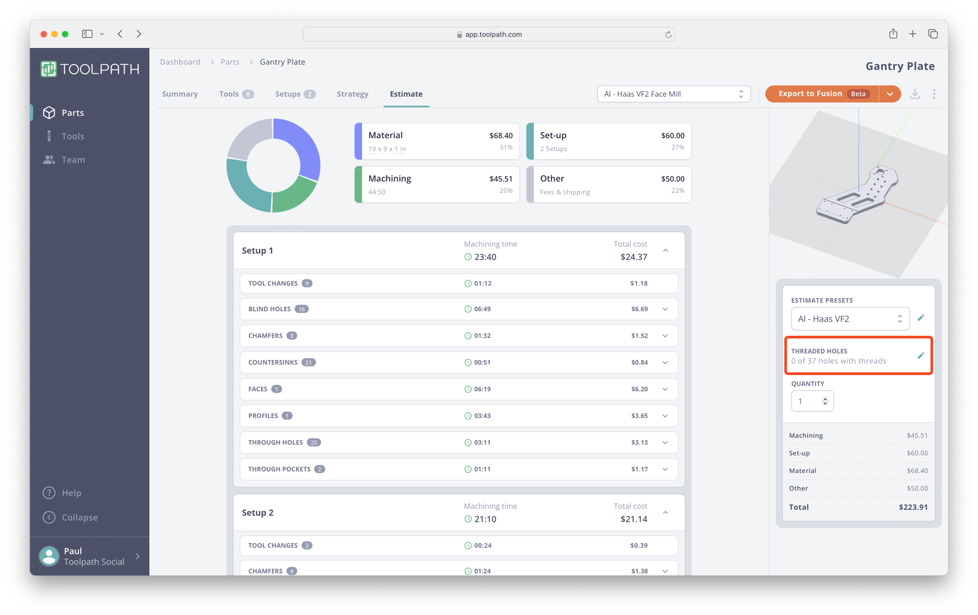The image size is (978, 615).
Task: Open Tools section in sidebar
Action: (x=72, y=136)
